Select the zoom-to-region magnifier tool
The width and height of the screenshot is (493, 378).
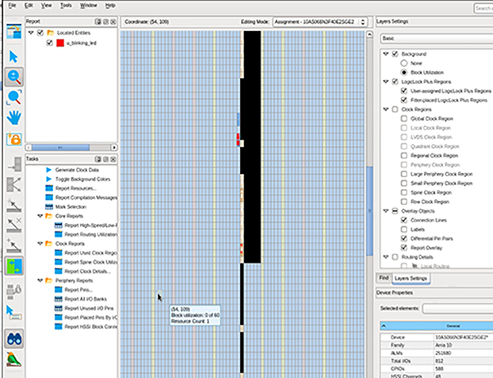point(13,98)
